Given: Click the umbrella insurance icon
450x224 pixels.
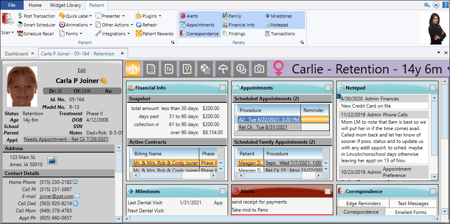Looking at the screenshot, I should click(223, 69).
